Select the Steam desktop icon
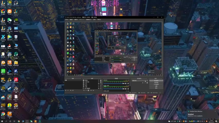The image size is (219, 123). pos(10,89)
